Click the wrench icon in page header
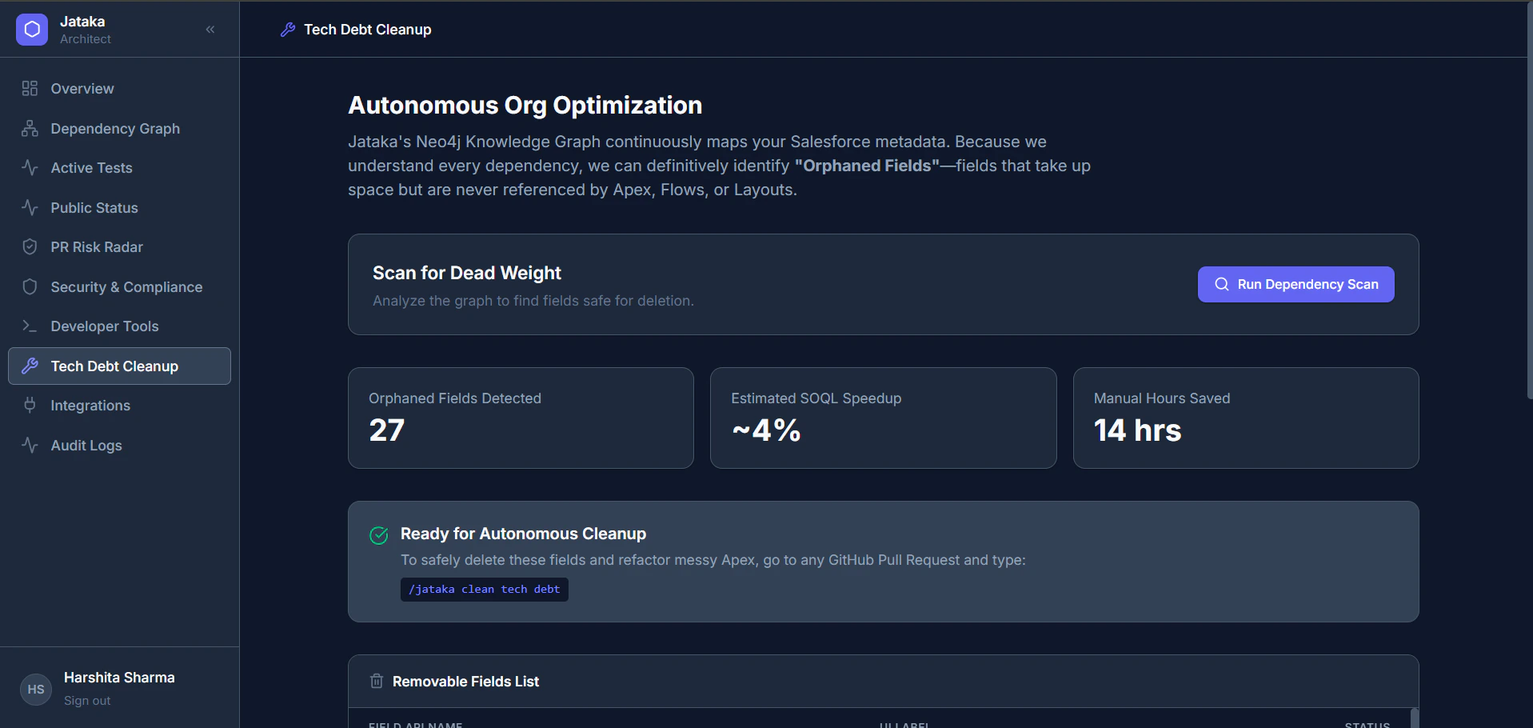This screenshot has height=728, width=1533. tap(288, 30)
